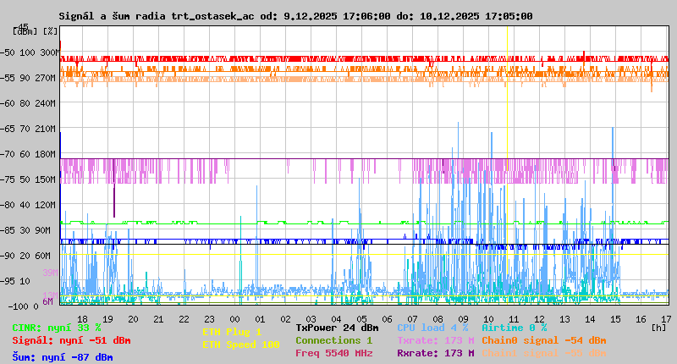Click the hour '12' x-axis tick label
This screenshot has width=677, height=364.
point(540,319)
